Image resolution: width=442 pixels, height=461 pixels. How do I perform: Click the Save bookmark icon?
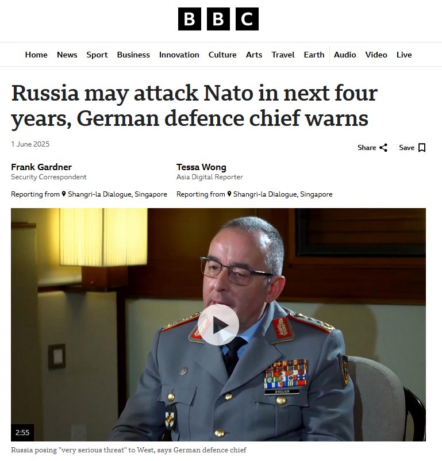click(x=422, y=148)
